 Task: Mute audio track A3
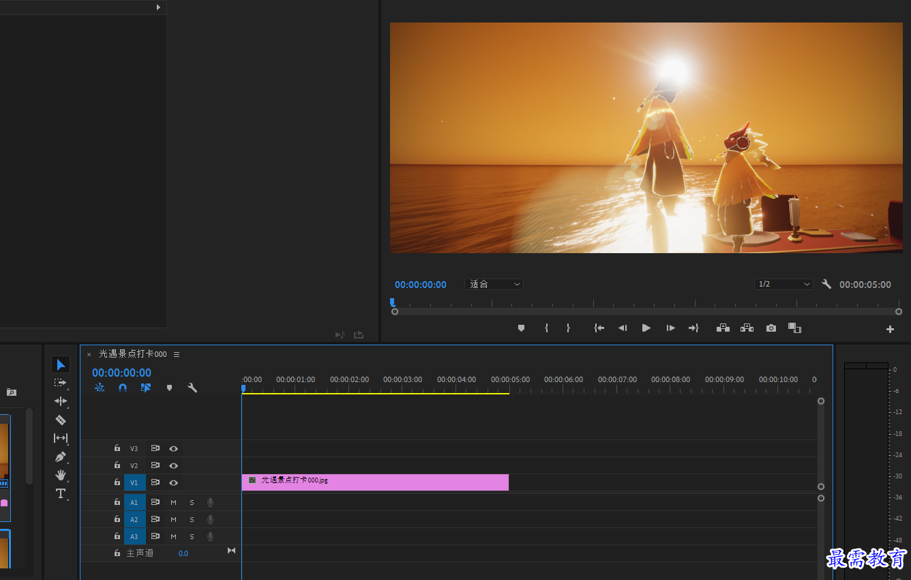tap(173, 536)
